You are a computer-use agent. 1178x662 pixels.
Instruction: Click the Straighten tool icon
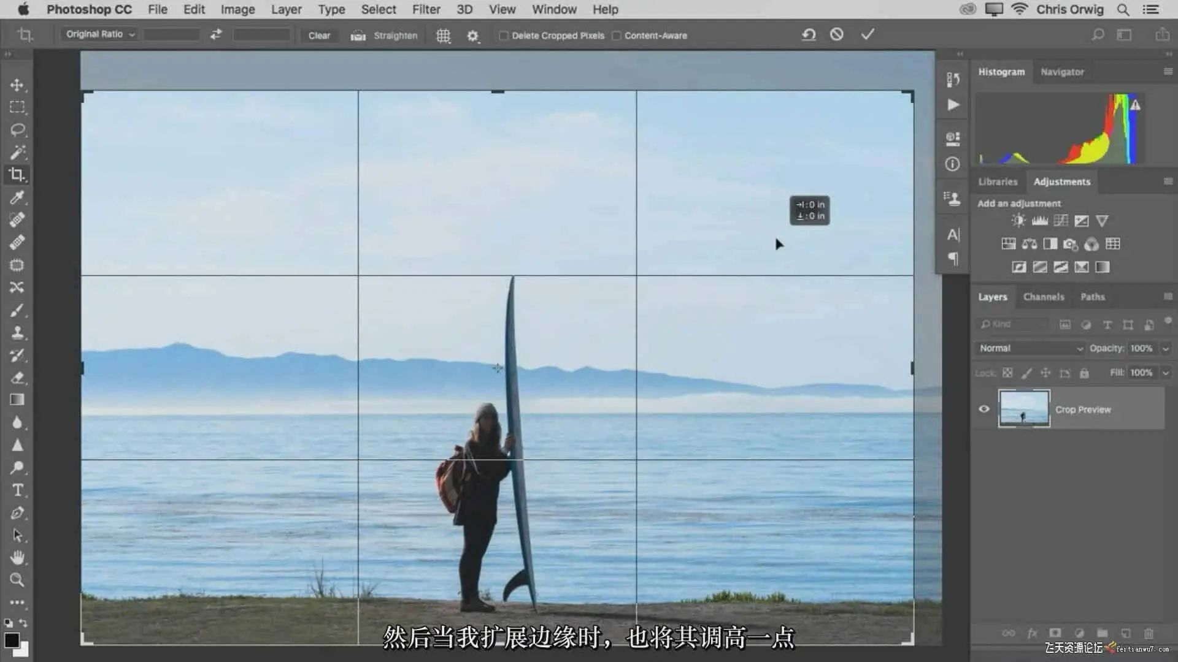[x=358, y=36]
